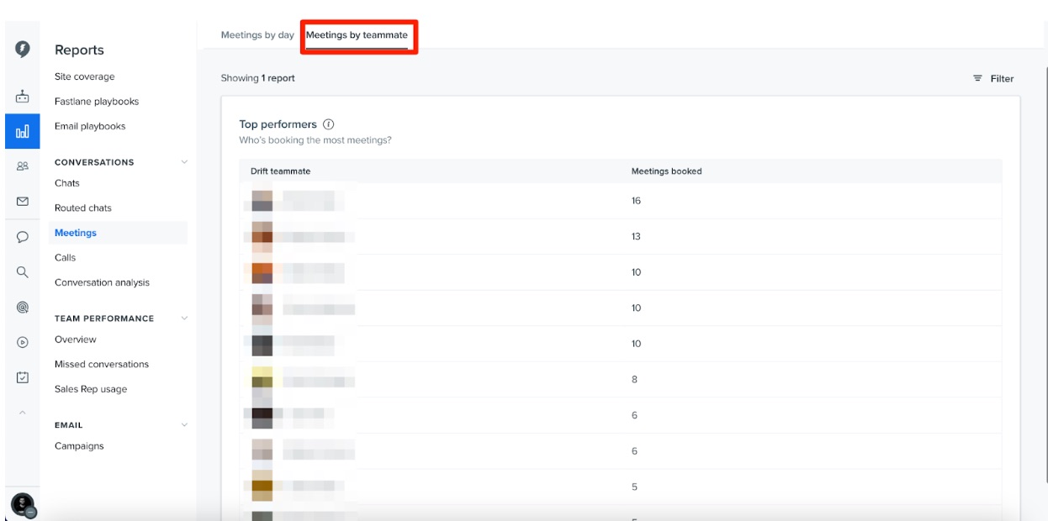
Task: Open the bot playbooks icon in sidebar
Action: (x=23, y=97)
